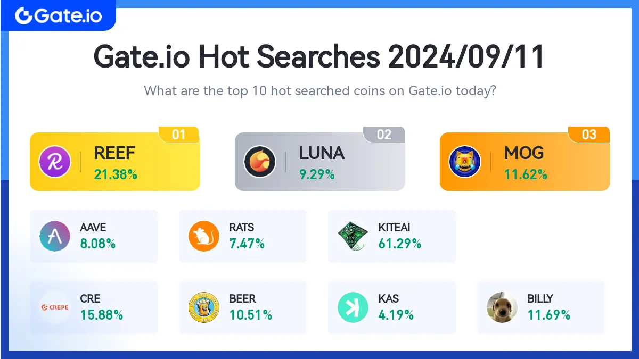Image resolution: width=639 pixels, height=359 pixels.
Task: Click the AAVE 8.08% percentage
Action: [98, 244]
